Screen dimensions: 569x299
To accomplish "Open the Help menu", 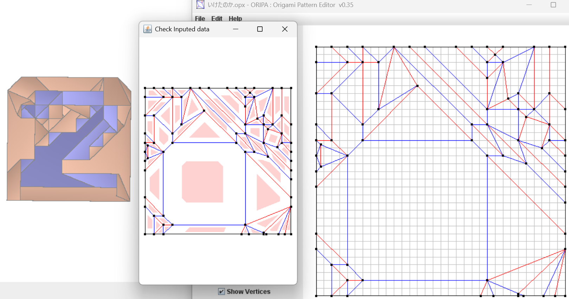I will point(235,19).
